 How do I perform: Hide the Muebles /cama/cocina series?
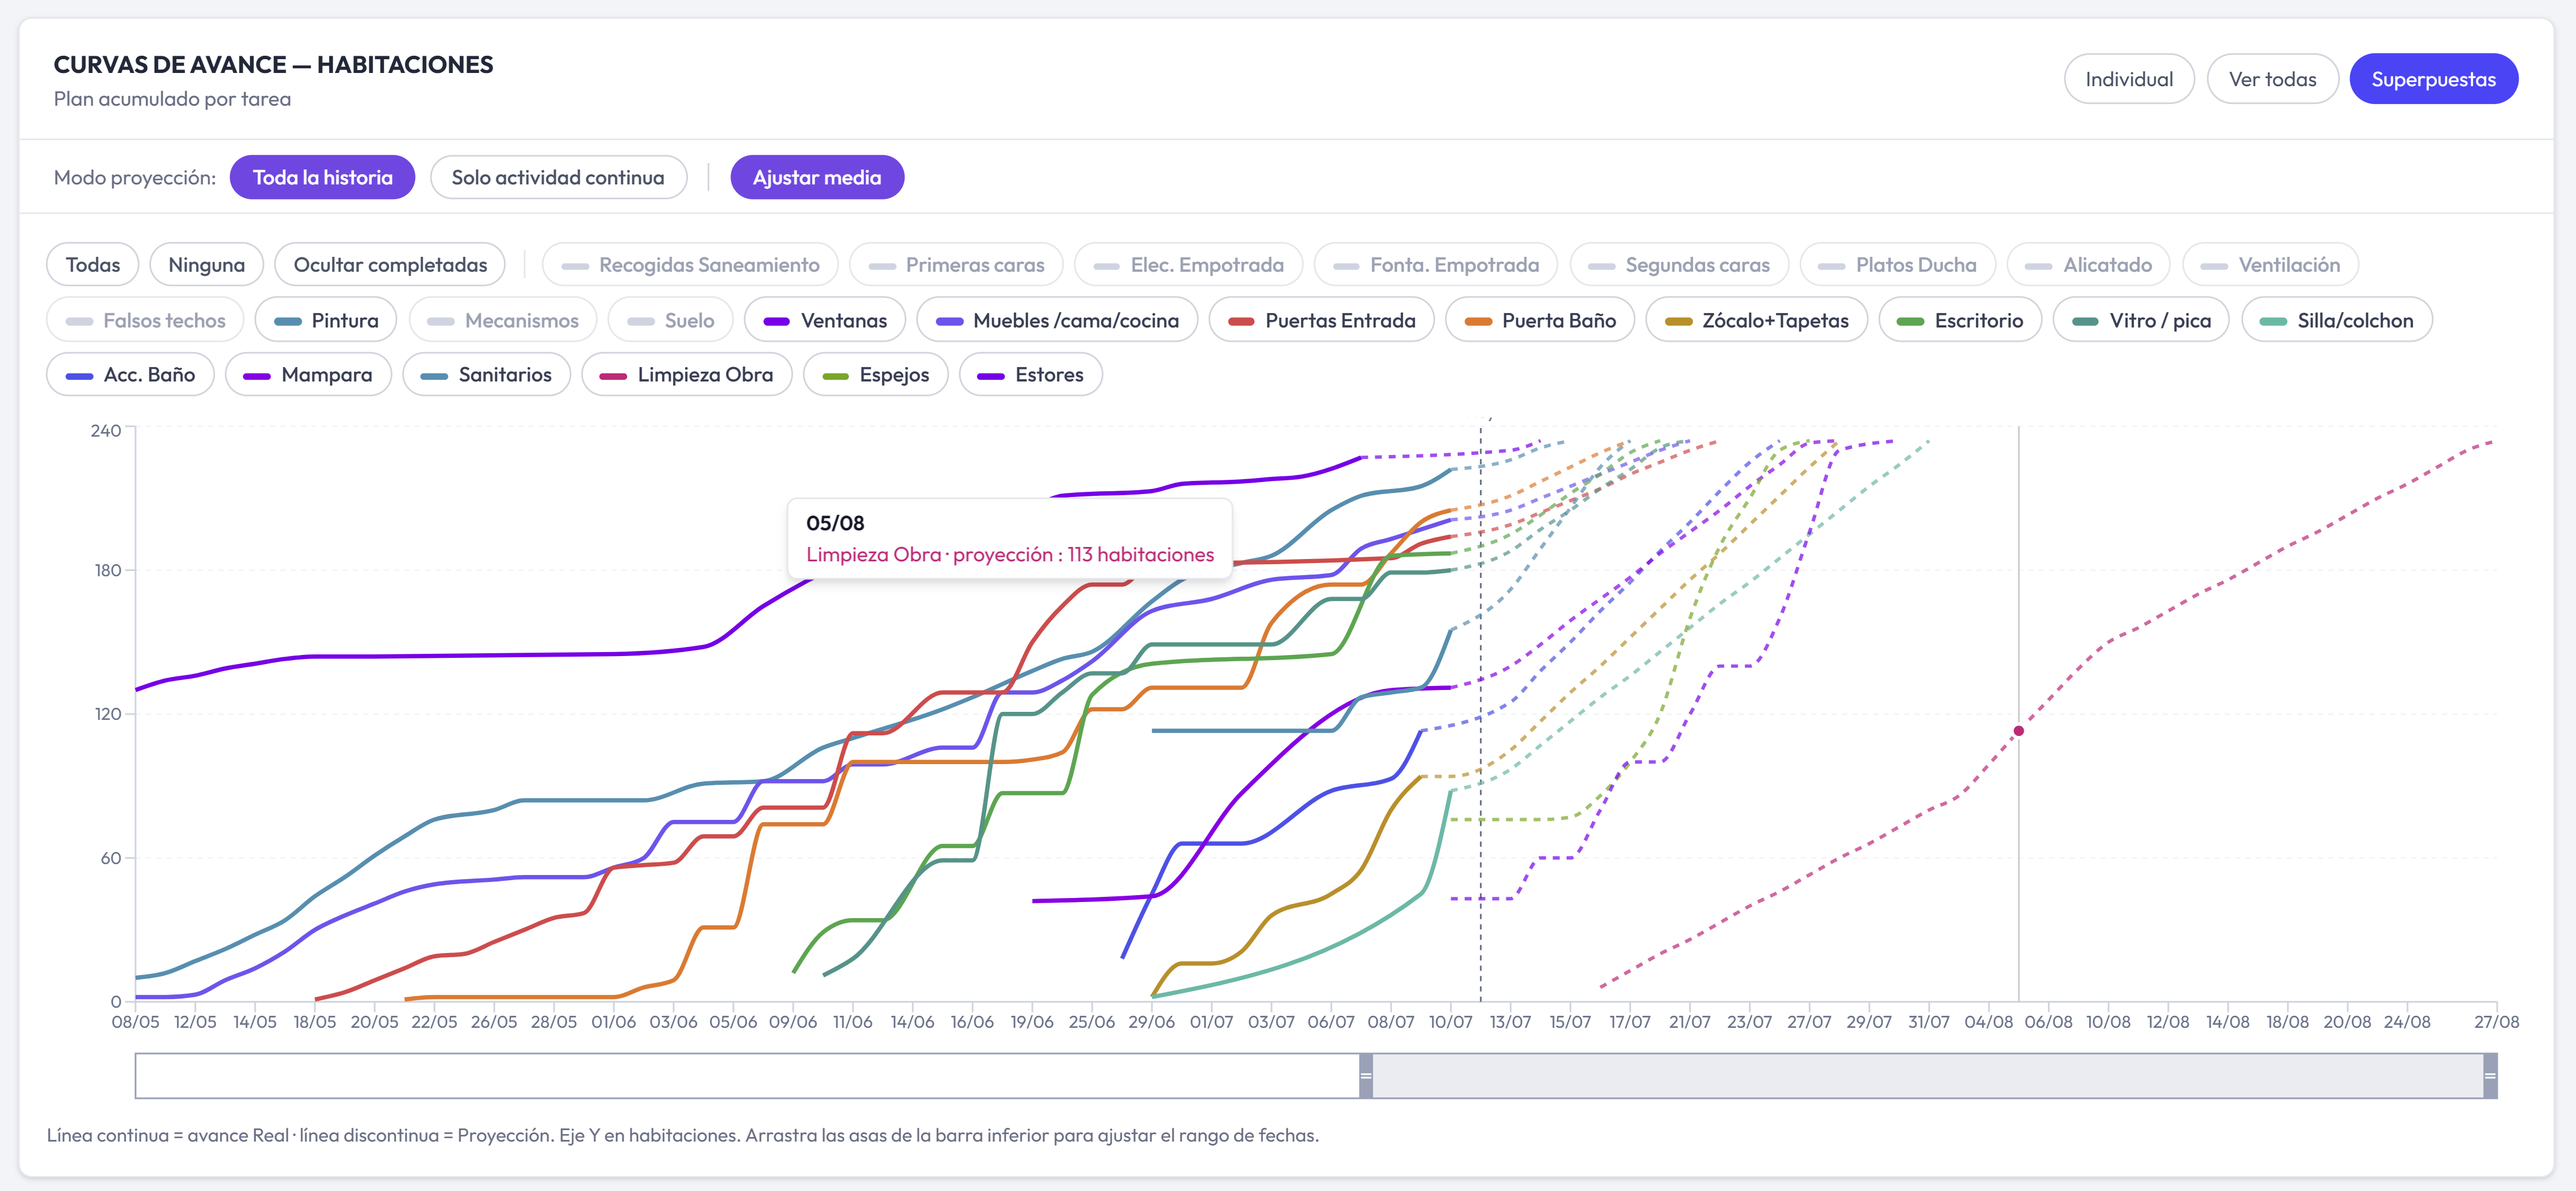point(1057,320)
